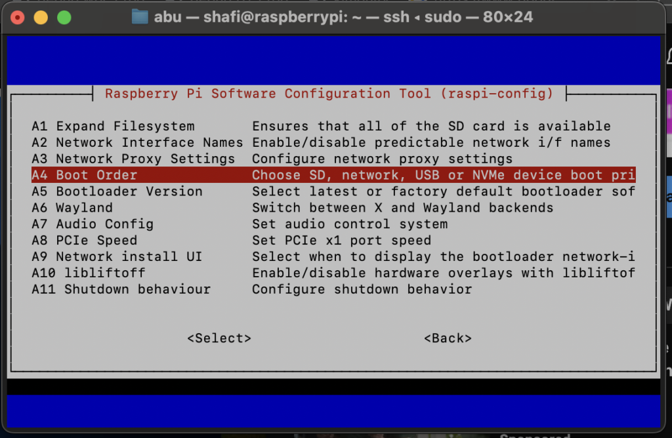Click 'Ensures that all of the SD card' description
Screen dimensions: 672x438
tap(431, 127)
